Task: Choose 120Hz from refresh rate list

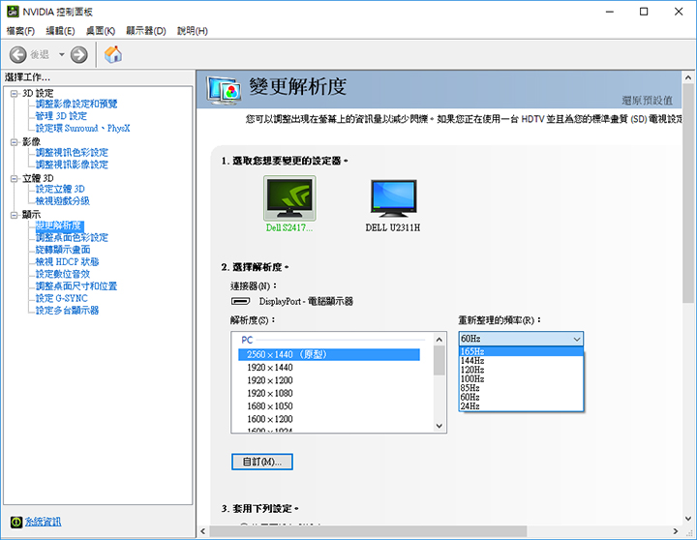Action: coord(521,370)
